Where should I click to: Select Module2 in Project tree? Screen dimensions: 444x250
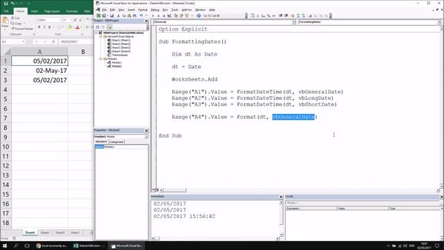click(x=117, y=66)
